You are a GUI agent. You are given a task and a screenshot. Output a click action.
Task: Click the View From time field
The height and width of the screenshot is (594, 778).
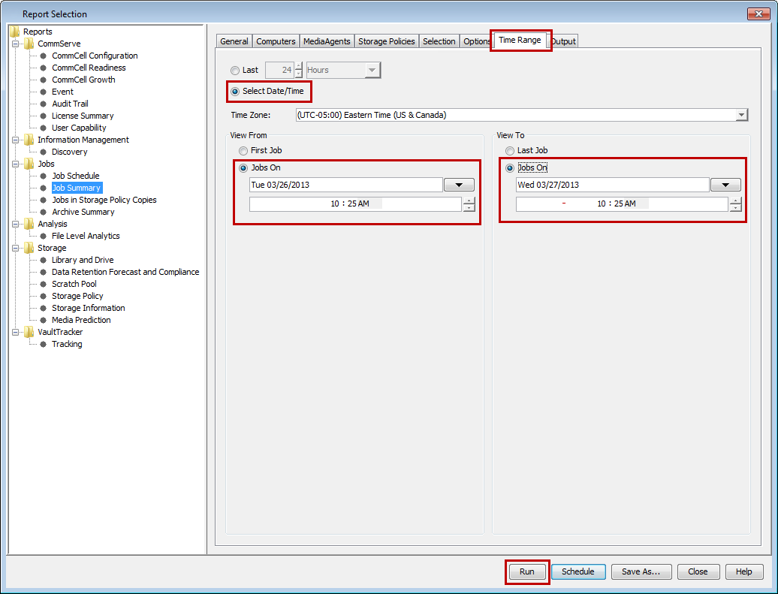(x=356, y=204)
